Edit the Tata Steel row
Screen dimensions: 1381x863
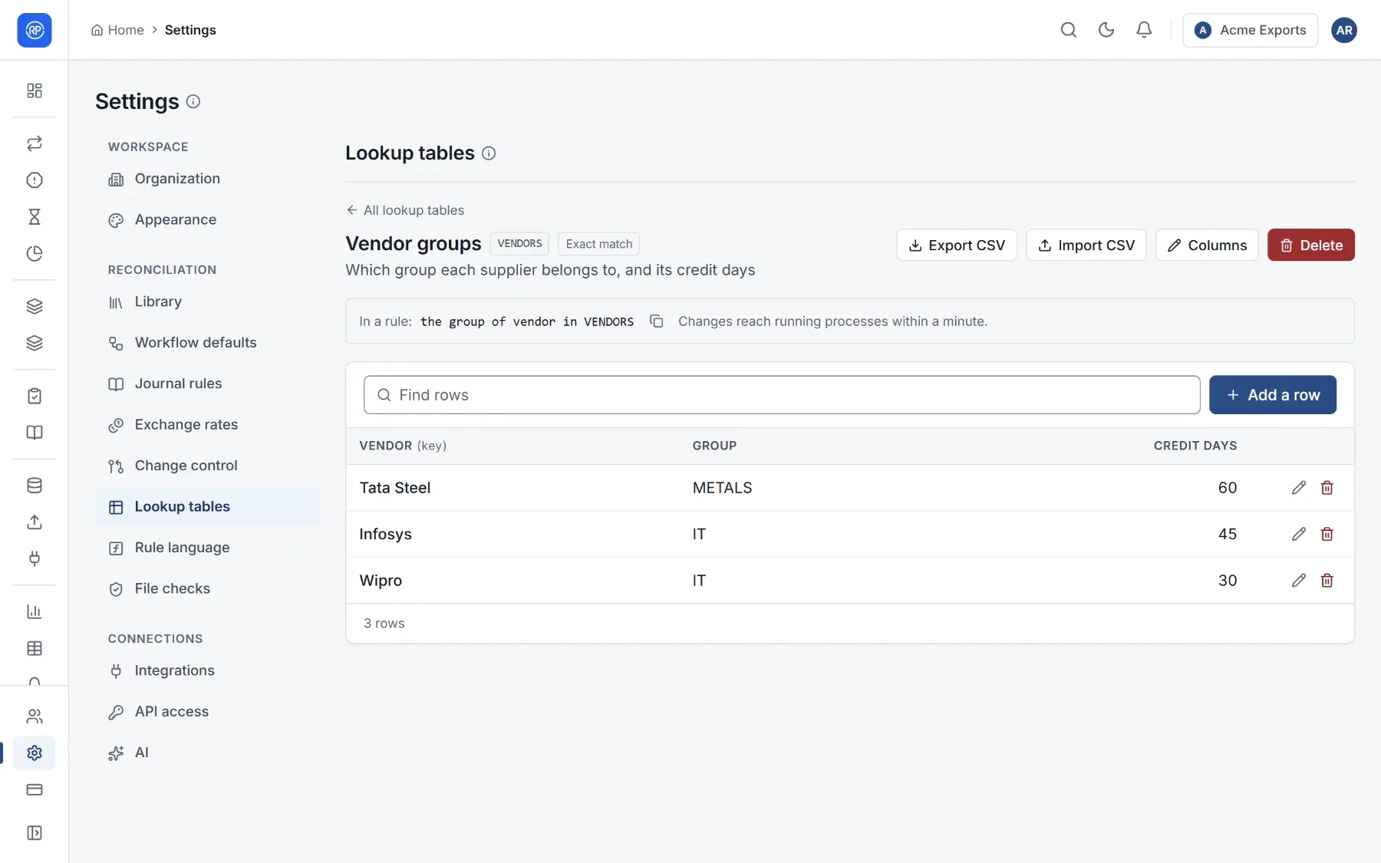tap(1298, 488)
